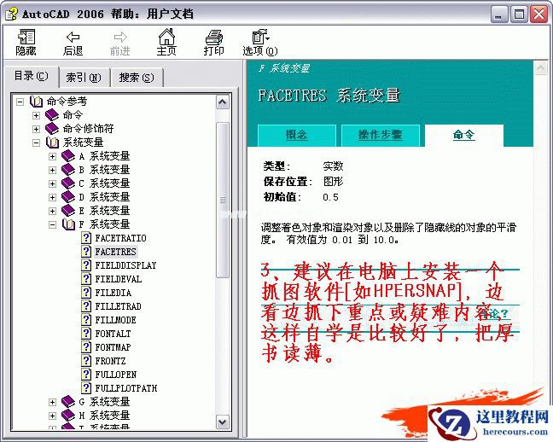Collapse the 系统变量 node

[x=36, y=142]
